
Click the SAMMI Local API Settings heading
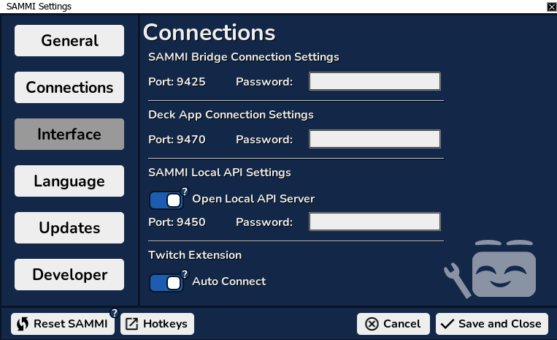click(x=220, y=173)
